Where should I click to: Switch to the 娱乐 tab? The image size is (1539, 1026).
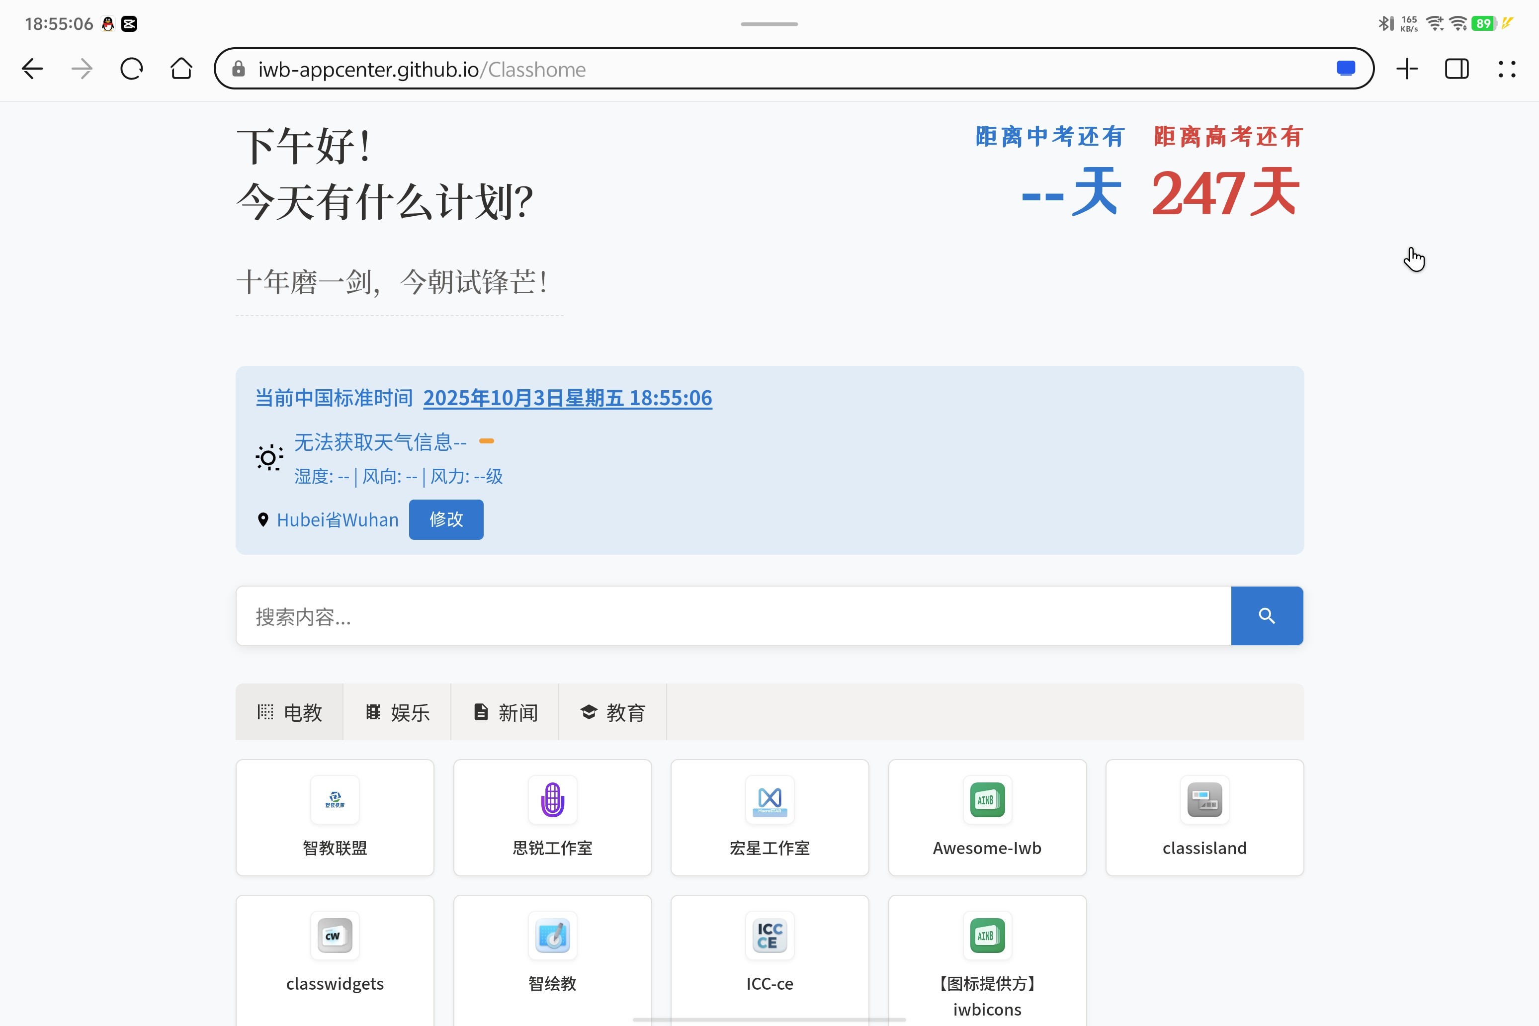[397, 712]
